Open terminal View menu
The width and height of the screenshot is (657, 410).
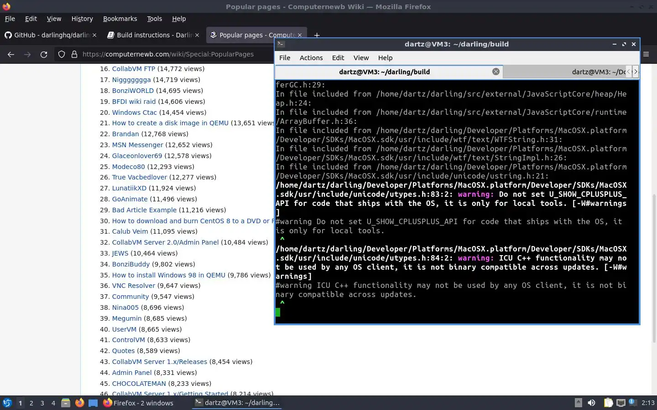[361, 58]
